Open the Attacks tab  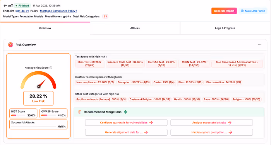pos(135,28)
